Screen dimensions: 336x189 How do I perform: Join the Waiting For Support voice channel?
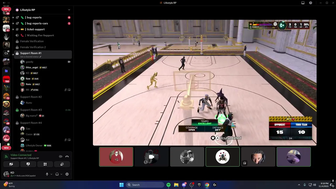point(42,35)
